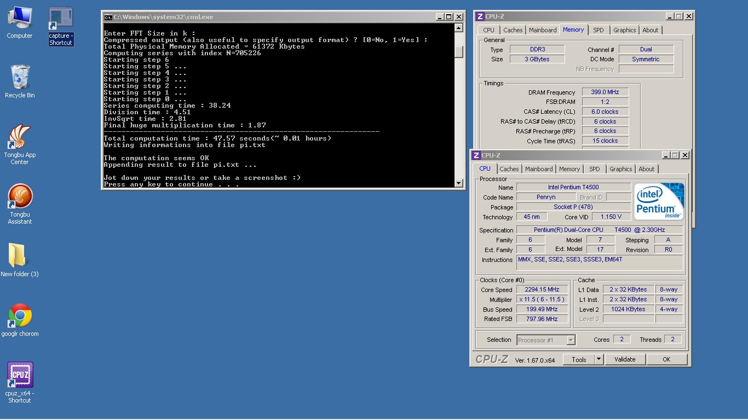
Task: Maximize the cmd.exe window
Action: [449, 17]
